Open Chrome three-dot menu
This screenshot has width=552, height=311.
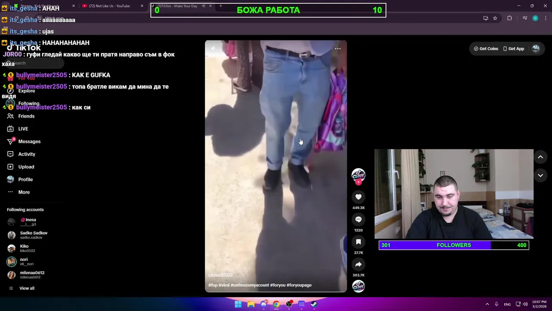[x=546, y=18]
